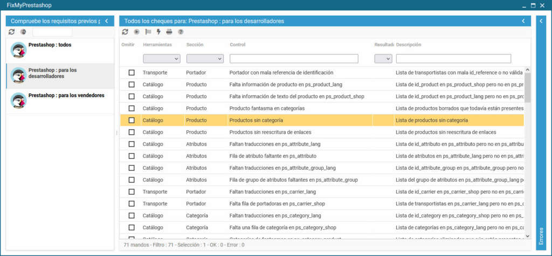This screenshot has height=256, width=552.
Task: Tick Omitir for Faltan traducciones en ps_attribute_group_lang
Action: (x=132, y=168)
